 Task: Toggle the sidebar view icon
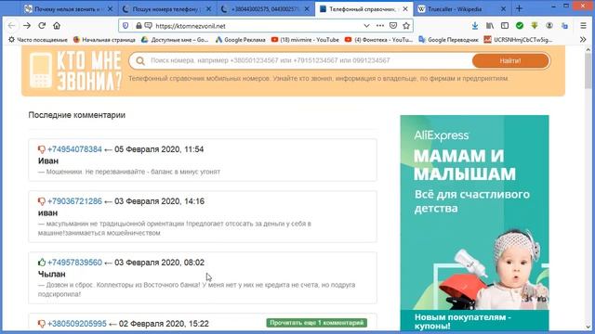505,26
